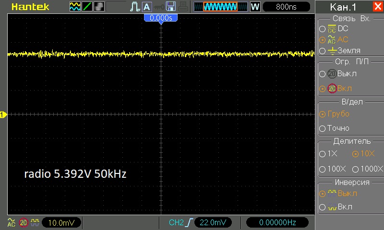Image resolution: width=384 pixels, height=230 pixels.
Task: Click the waveform memory overview bar
Action: click(221, 7)
